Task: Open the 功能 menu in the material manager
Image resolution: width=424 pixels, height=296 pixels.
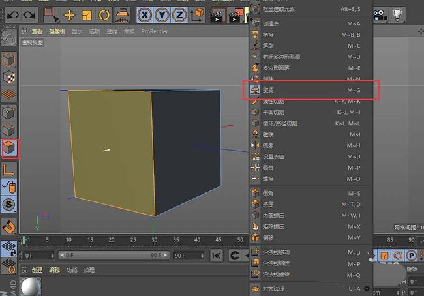Action: pyautogui.click(x=72, y=270)
